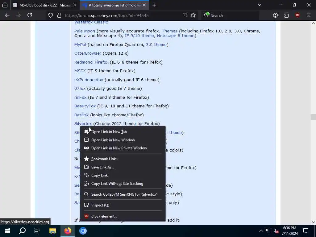The width and height of the screenshot is (316, 237).
Task: Open the IE 9/10 theme link
Action: 139,36
